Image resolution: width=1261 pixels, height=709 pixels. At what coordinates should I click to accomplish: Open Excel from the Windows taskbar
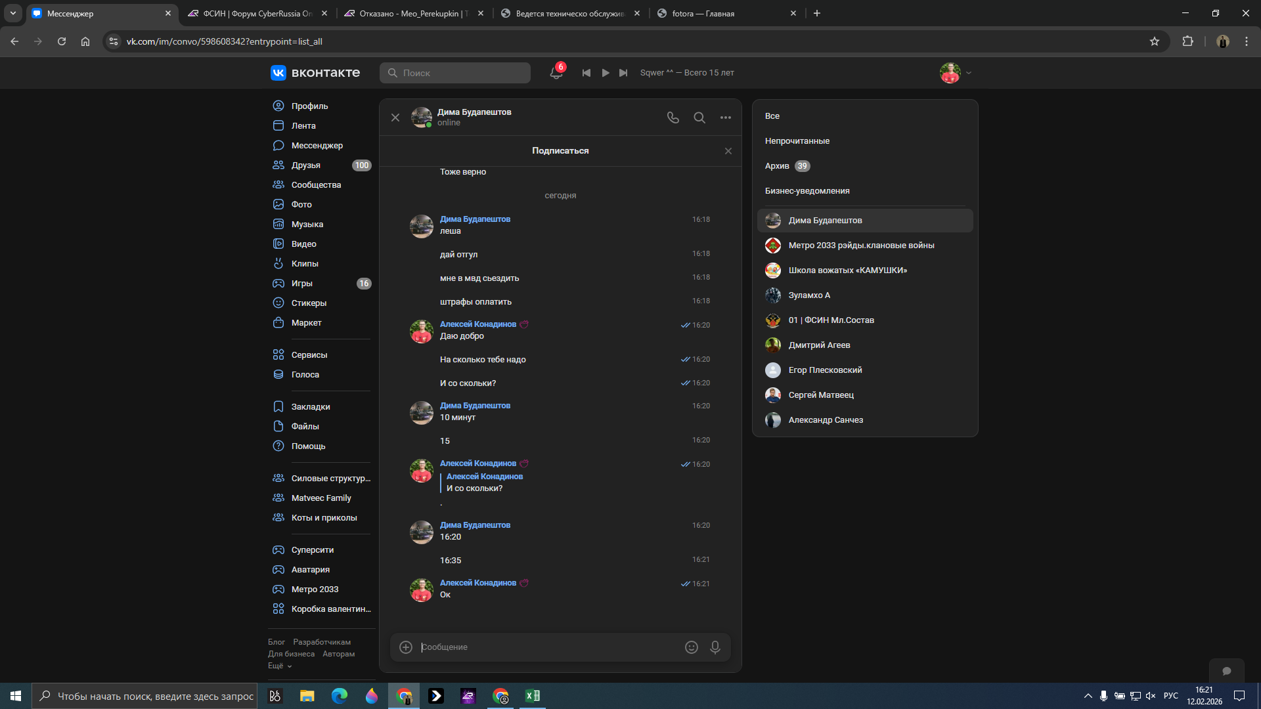click(x=532, y=696)
